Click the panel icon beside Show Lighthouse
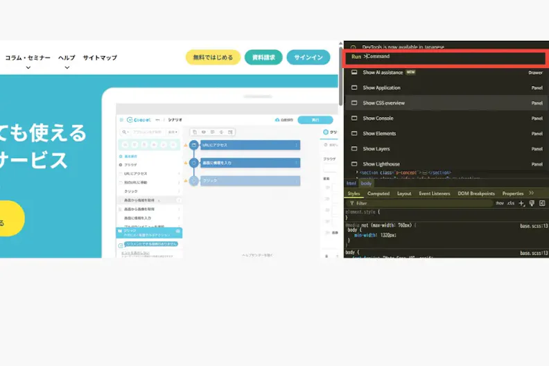Screen dimensions: 549x366 click(x=354, y=164)
